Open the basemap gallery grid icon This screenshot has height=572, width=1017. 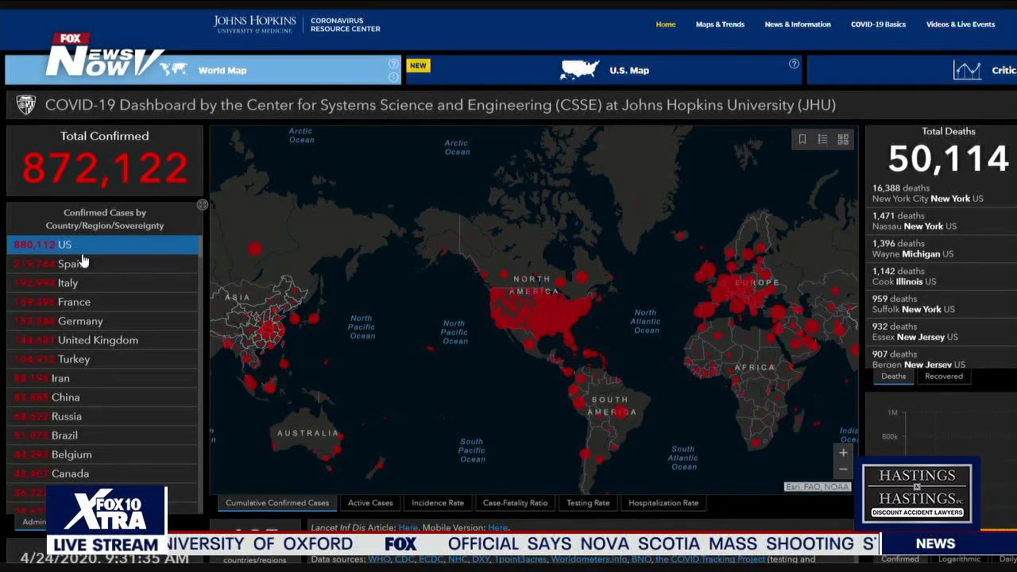(843, 139)
